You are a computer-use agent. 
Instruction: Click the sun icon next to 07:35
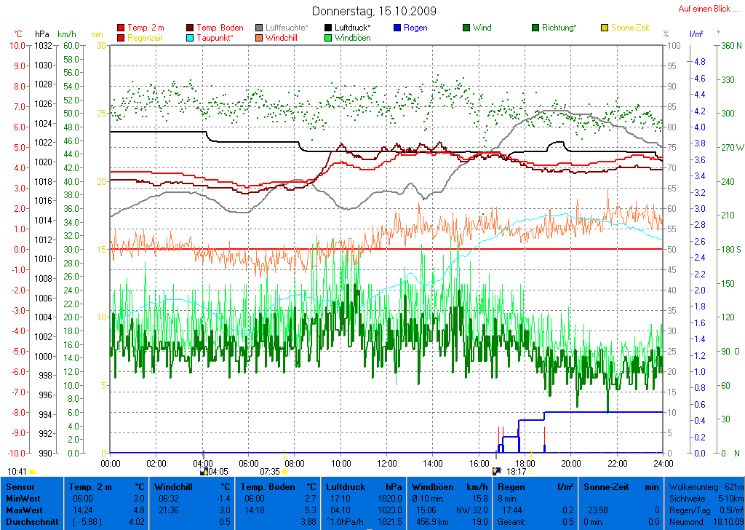click(x=284, y=472)
